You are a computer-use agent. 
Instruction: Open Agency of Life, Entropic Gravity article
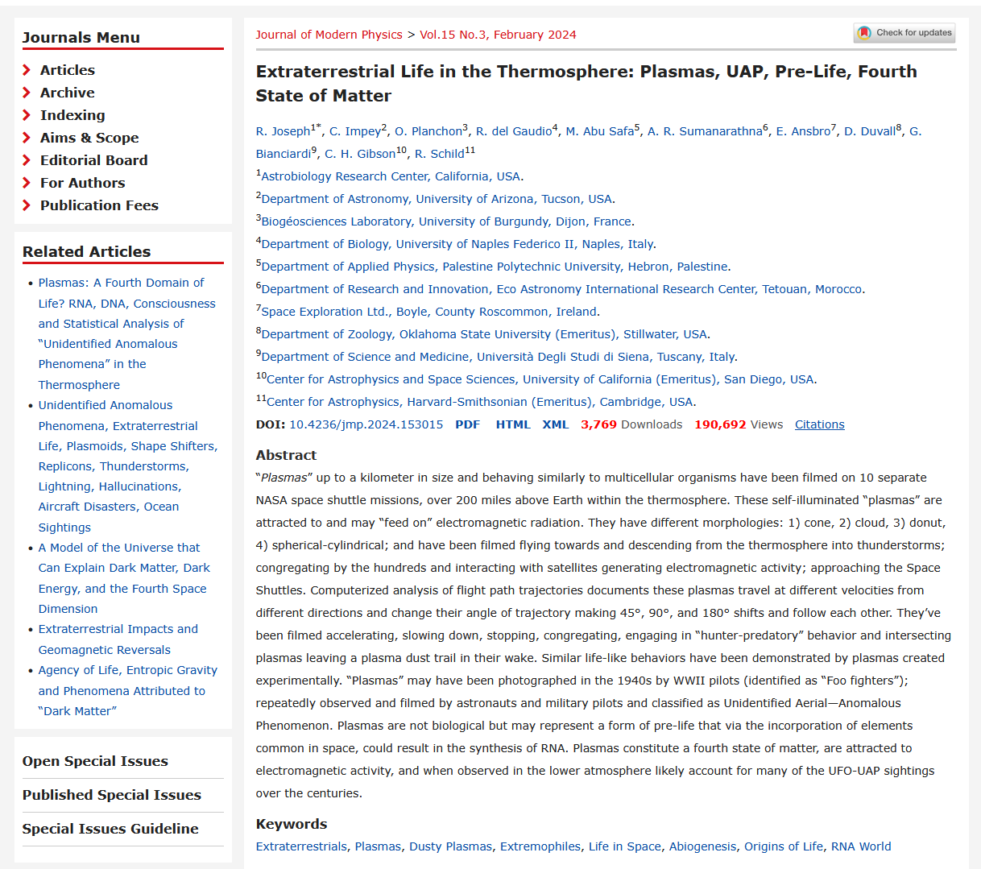[x=127, y=690]
